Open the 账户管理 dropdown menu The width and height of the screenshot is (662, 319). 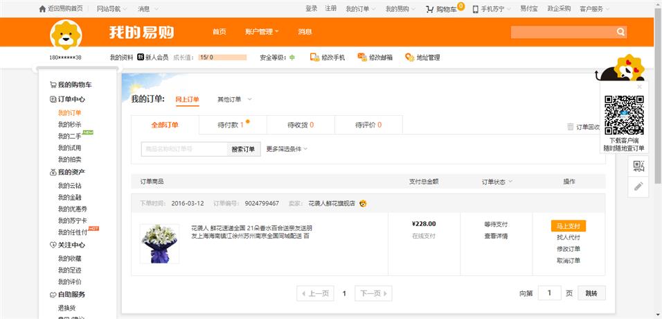262,32
